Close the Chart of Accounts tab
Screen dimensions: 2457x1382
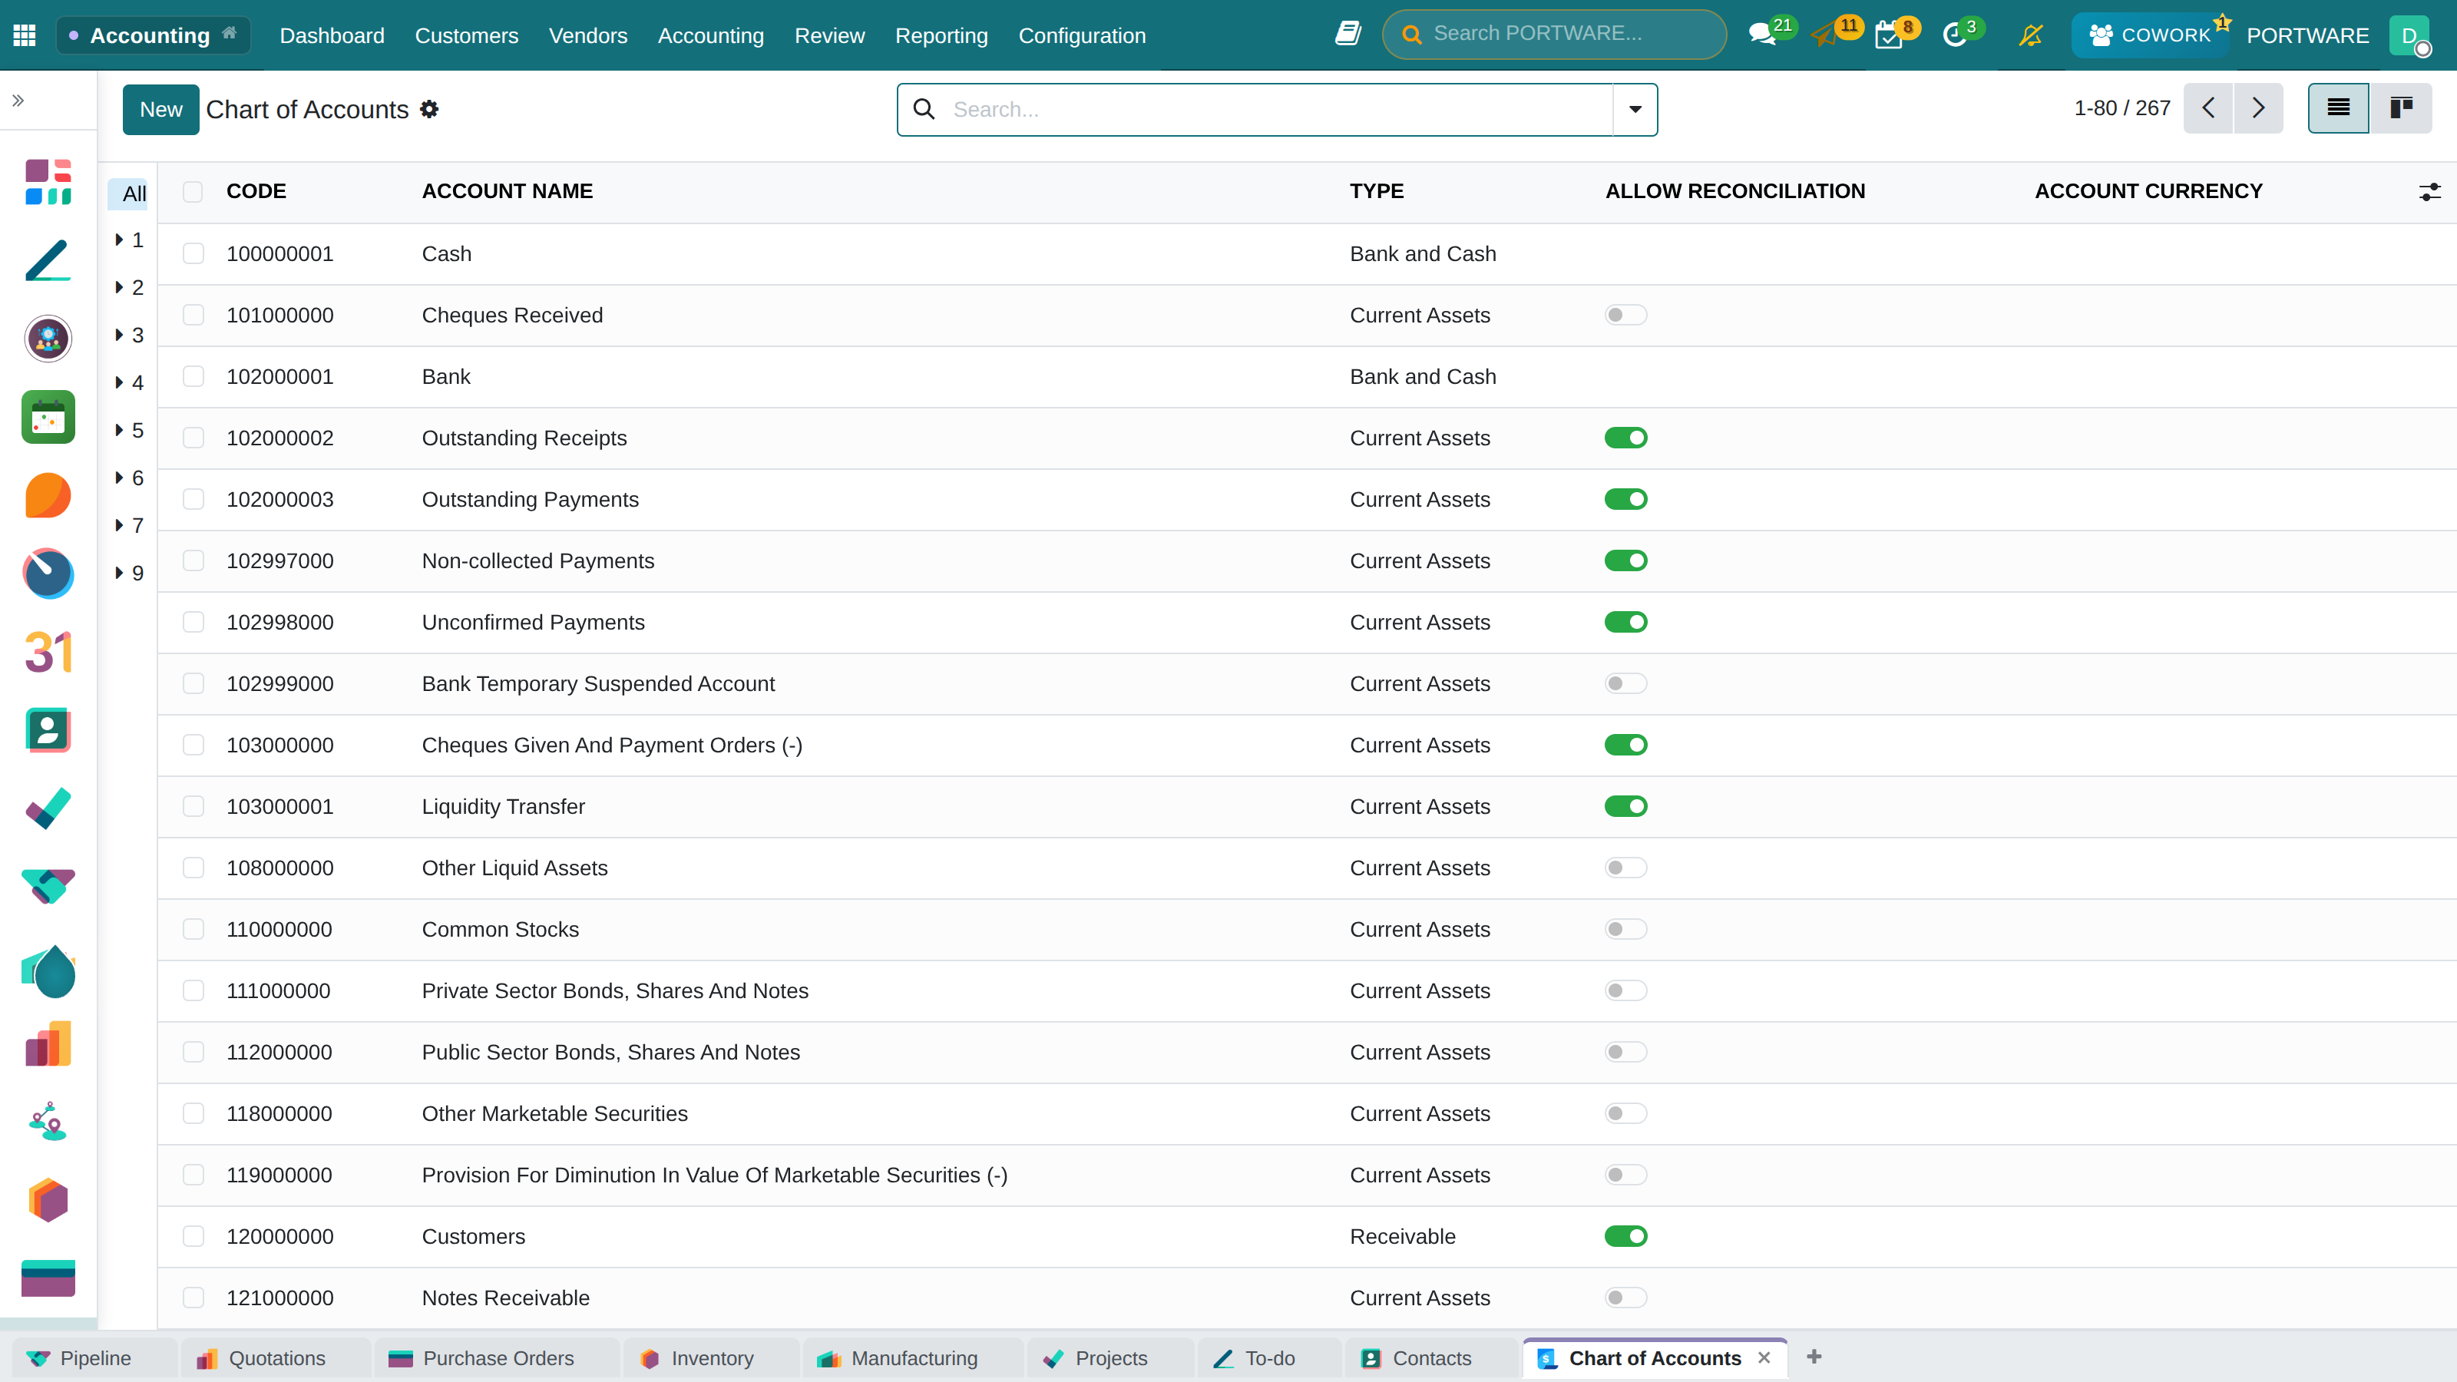pyautogui.click(x=1764, y=1358)
